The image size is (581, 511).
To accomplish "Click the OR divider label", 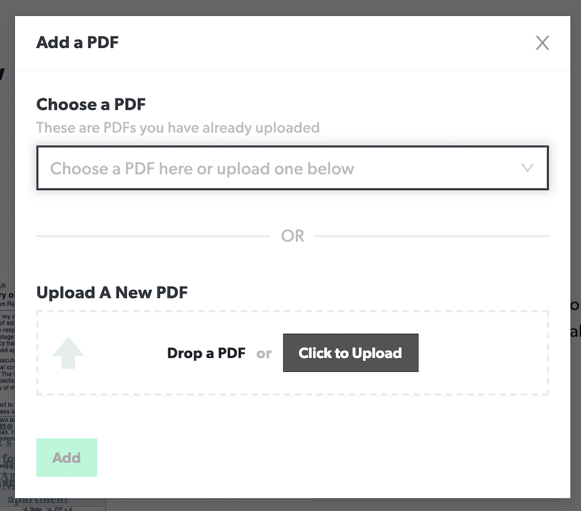I will coord(293,236).
